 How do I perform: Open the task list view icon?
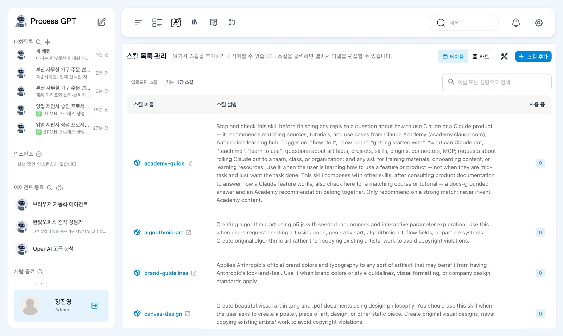coord(157,22)
